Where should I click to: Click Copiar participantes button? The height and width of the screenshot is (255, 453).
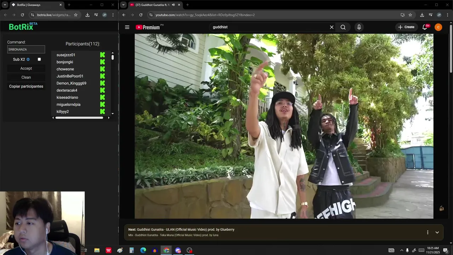[x=26, y=86]
